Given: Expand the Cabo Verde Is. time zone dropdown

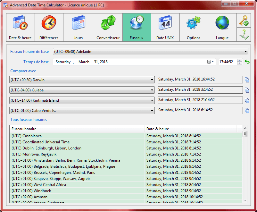Looking at the screenshot, I should [152, 111].
